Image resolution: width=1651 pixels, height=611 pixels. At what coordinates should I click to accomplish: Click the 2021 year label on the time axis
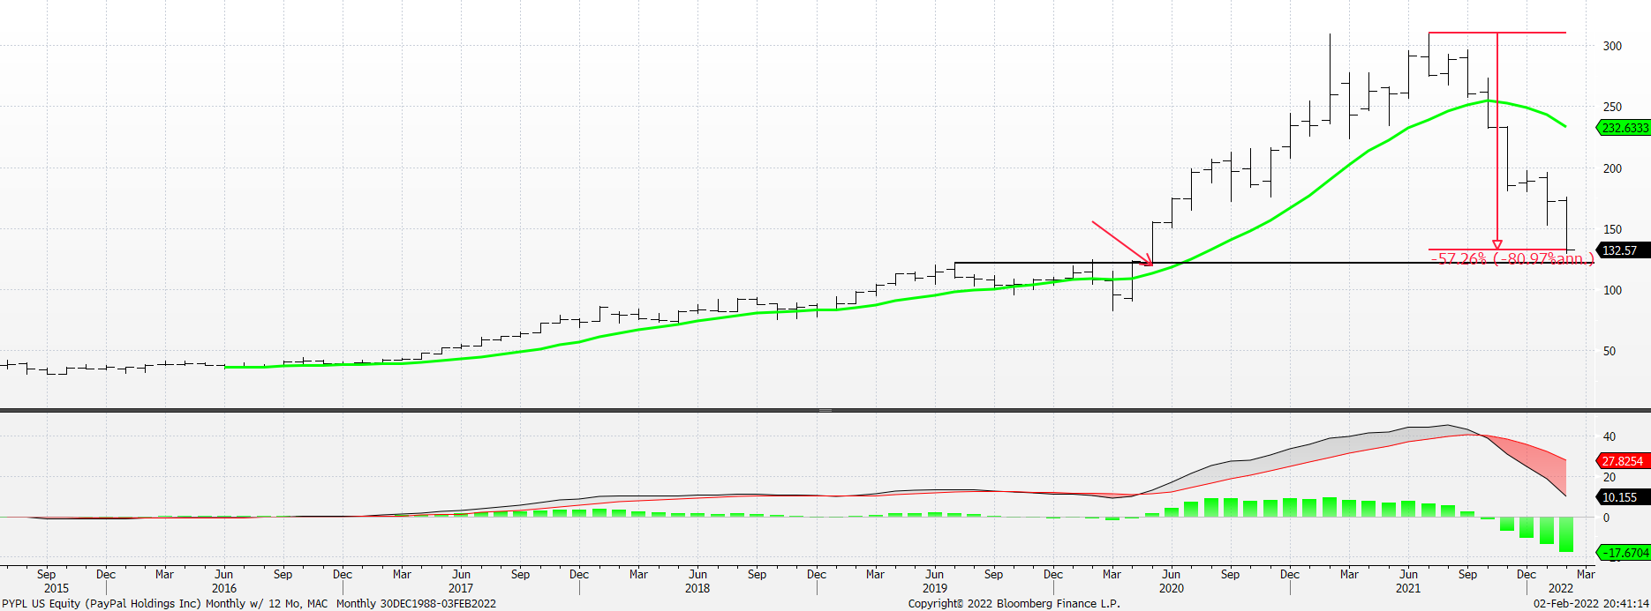click(x=1408, y=588)
